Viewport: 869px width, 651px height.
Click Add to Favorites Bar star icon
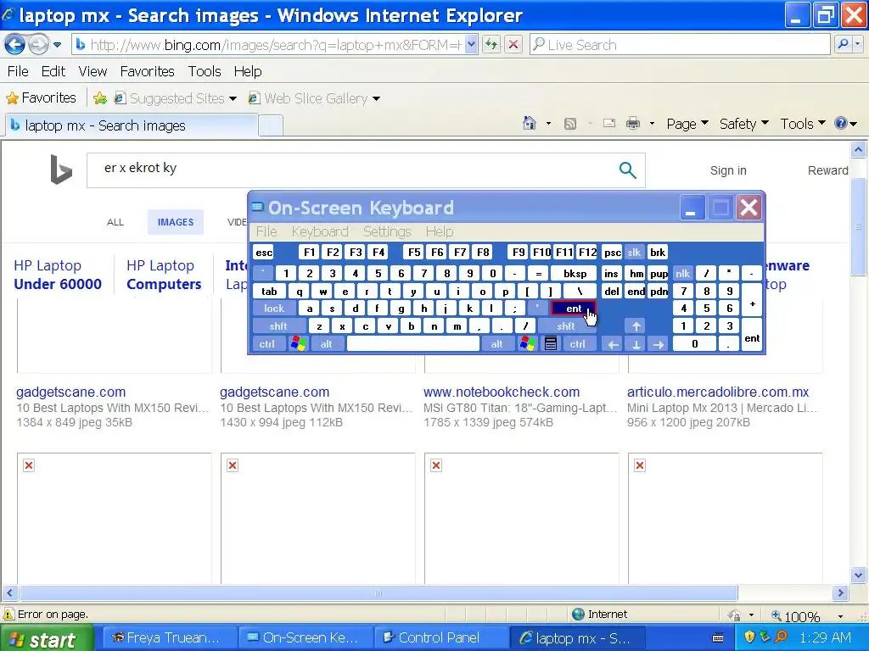pyautogui.click(x=100, y=98)
